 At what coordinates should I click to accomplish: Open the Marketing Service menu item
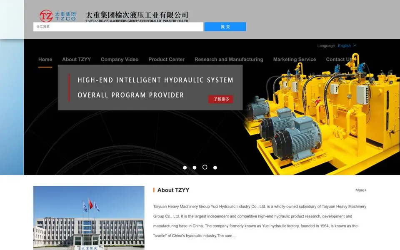point(295,60)
